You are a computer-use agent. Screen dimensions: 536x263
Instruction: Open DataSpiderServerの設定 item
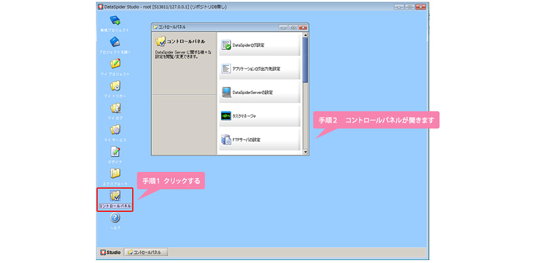point(260,92)
